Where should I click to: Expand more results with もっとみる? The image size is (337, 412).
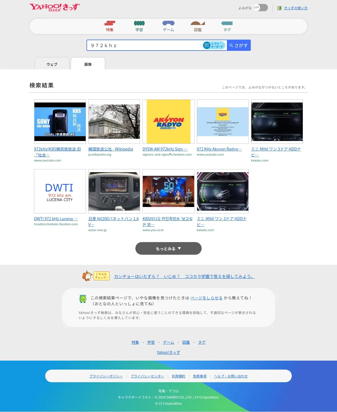(x=168, y=249)
